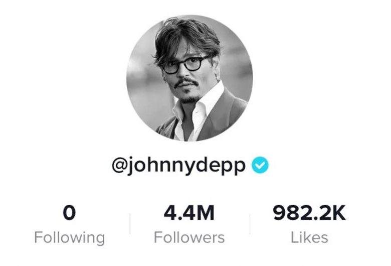Select the word Followers under 4.4M
391x266 pixels.
click(x=189, y=237)
